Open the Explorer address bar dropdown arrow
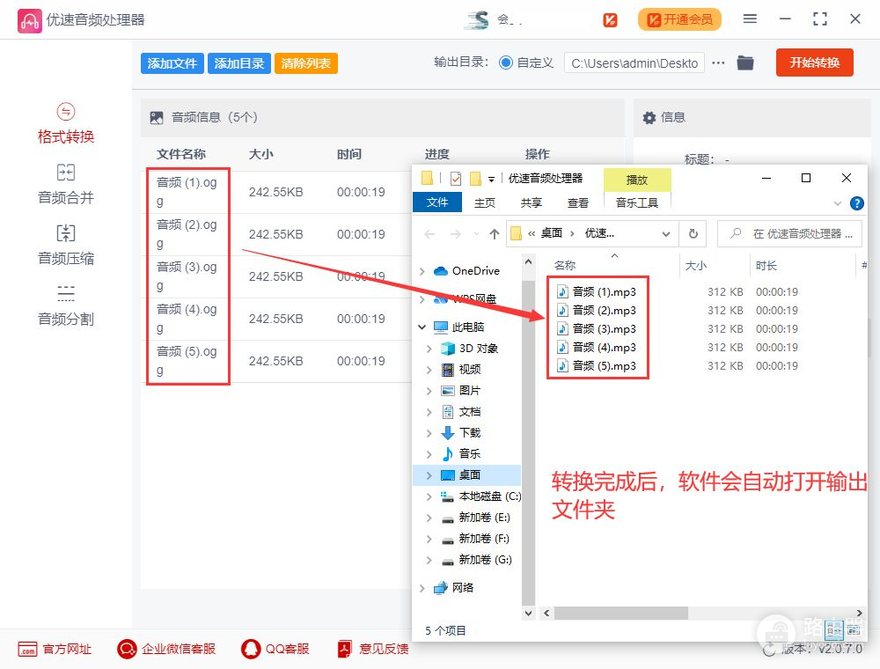Viewport: 880px width, 669px height. [664, 233]
